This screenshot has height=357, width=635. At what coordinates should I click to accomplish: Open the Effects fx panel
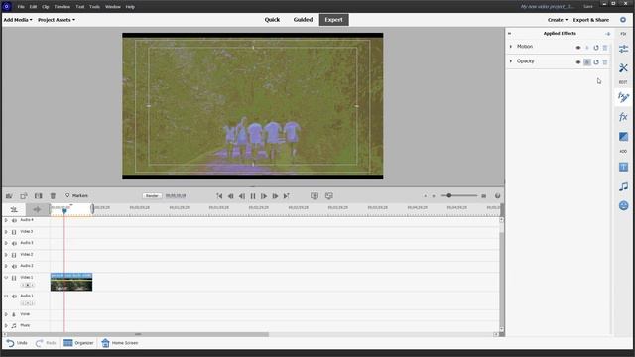pos(623,117)
